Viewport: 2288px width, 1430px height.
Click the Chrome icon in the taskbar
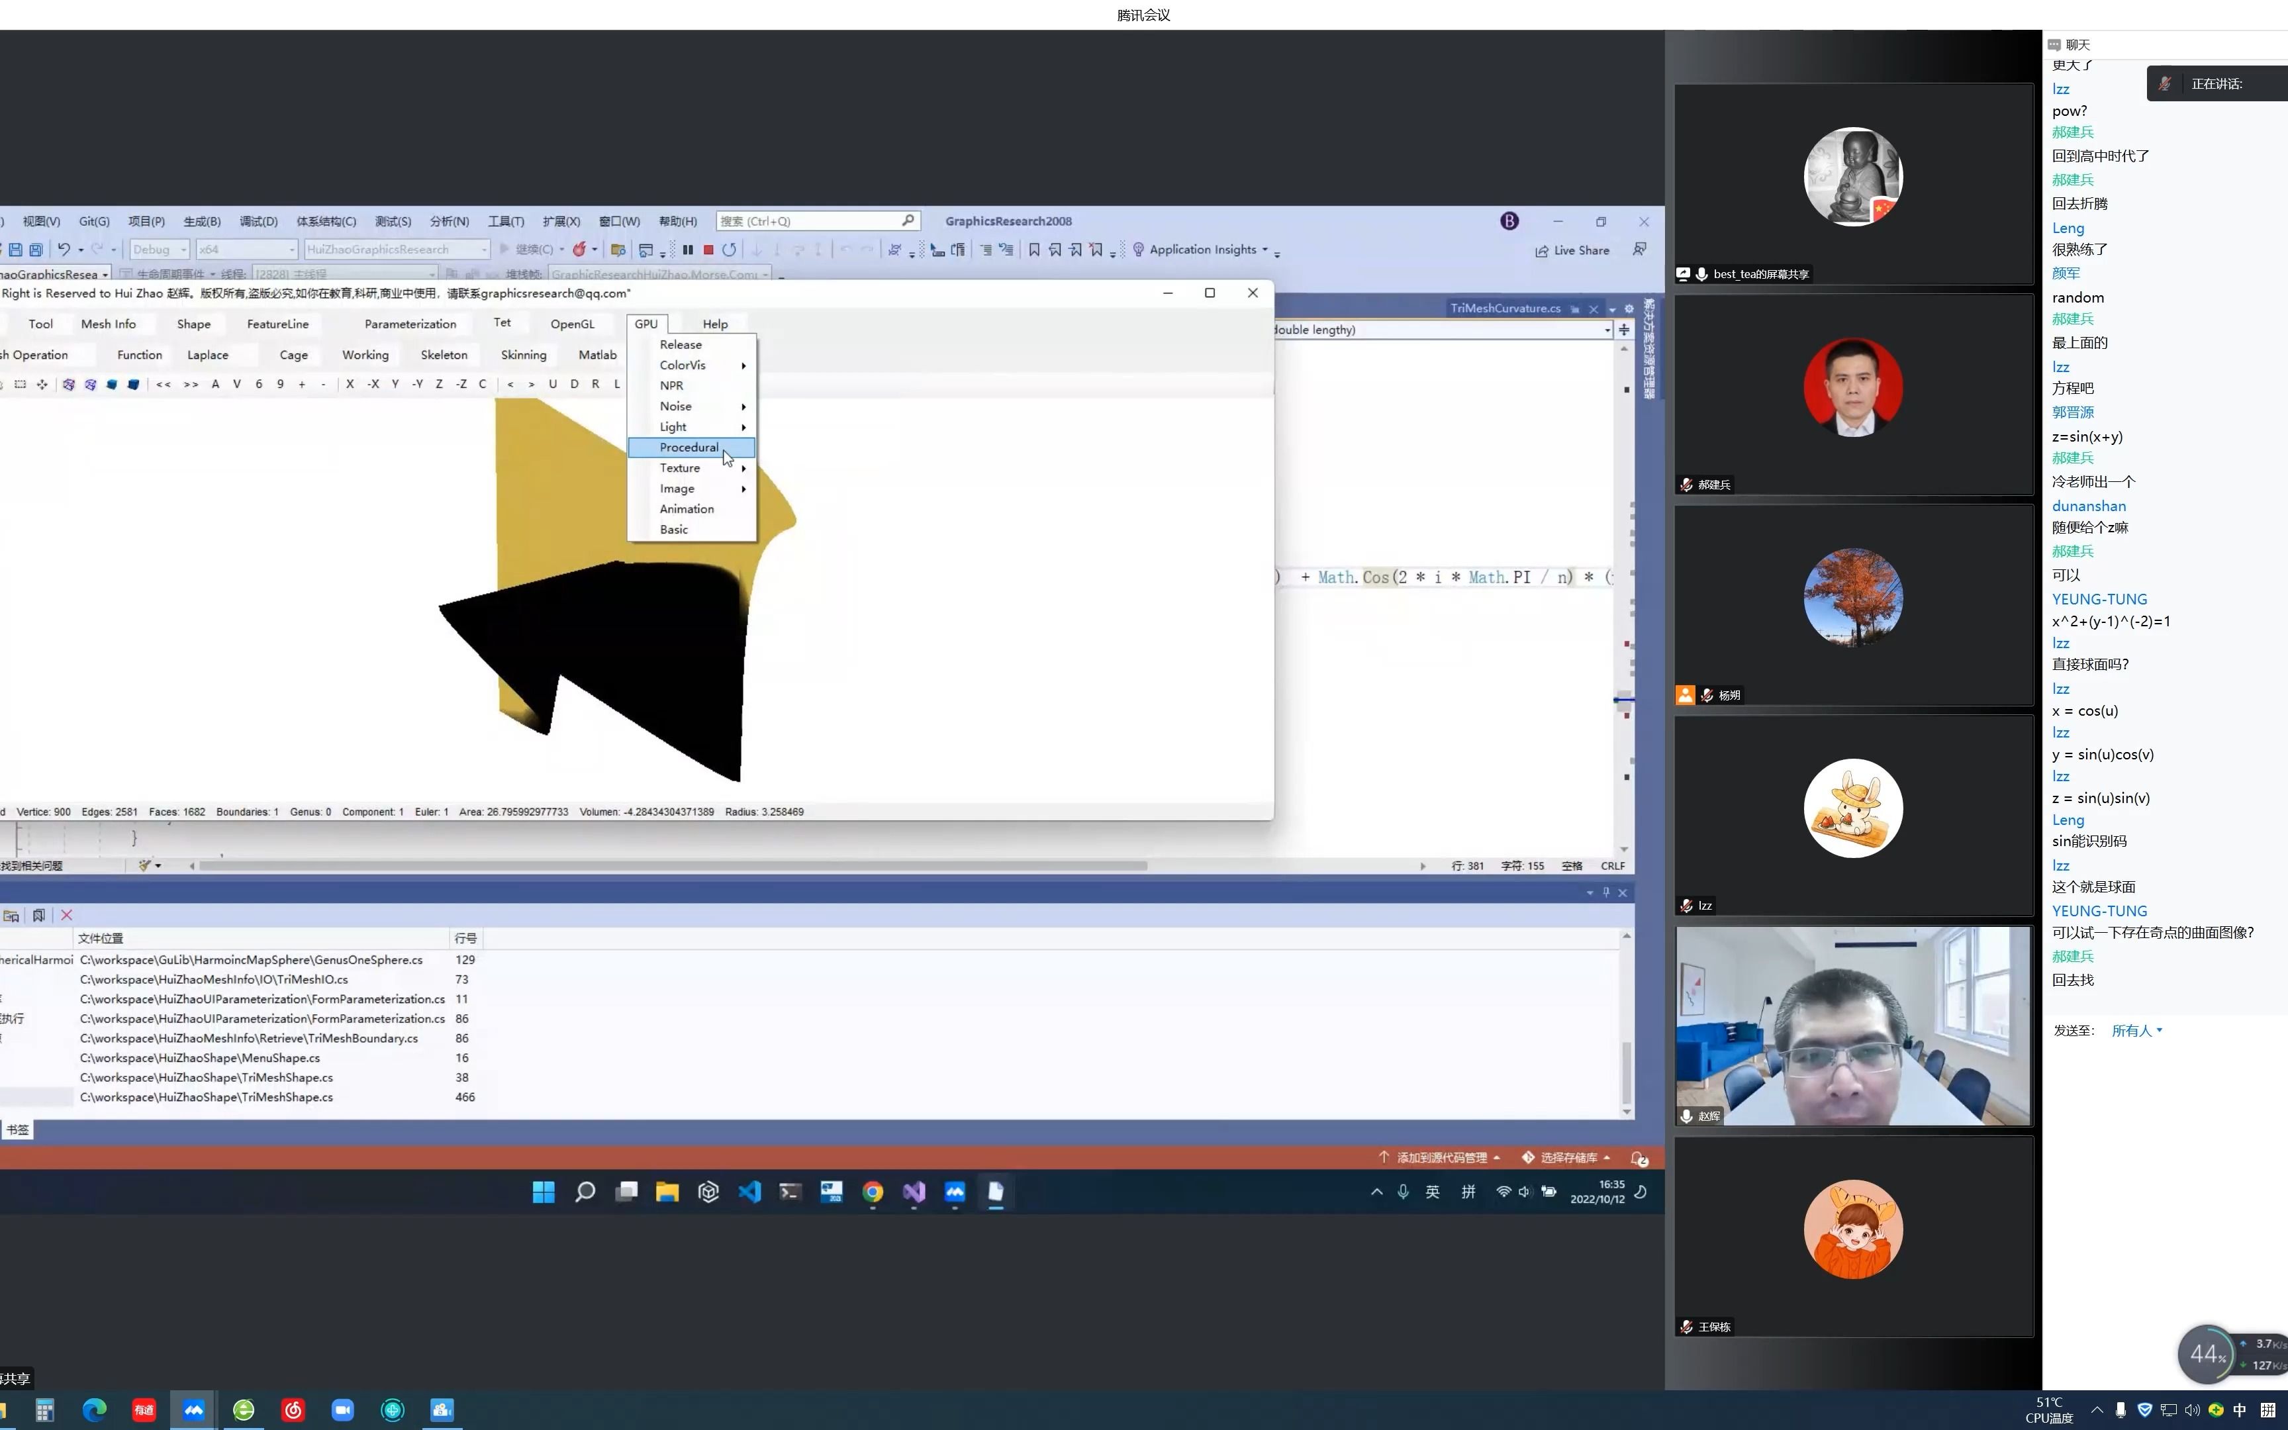click(872, 1192)
